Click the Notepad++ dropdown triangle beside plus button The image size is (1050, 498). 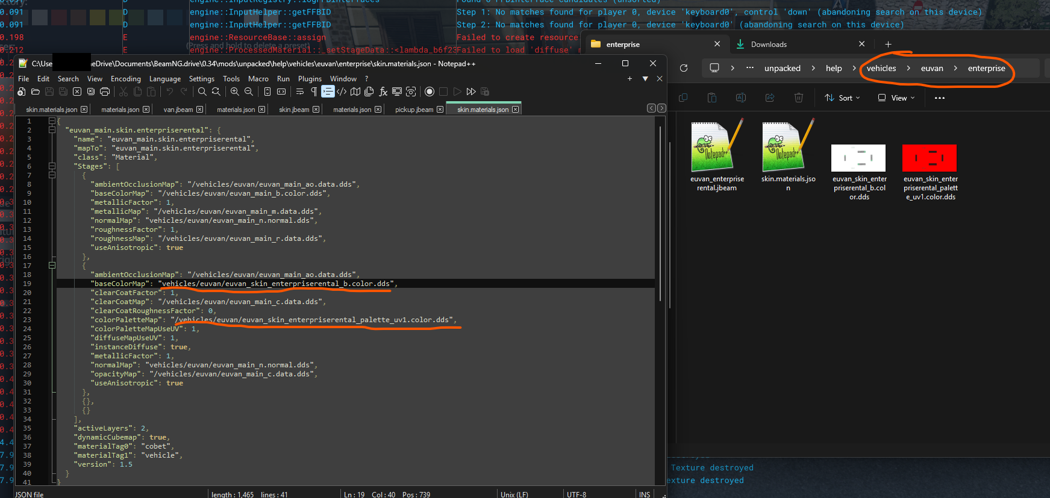tap(645, 79)
